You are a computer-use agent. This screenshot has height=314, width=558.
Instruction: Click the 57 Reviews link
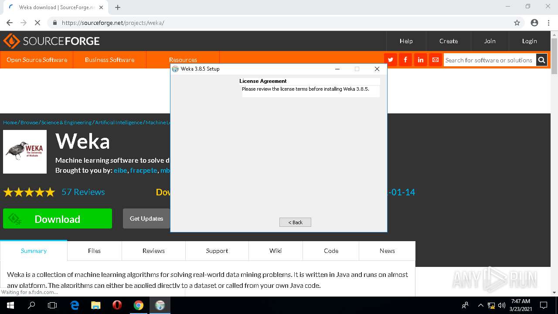83,192
